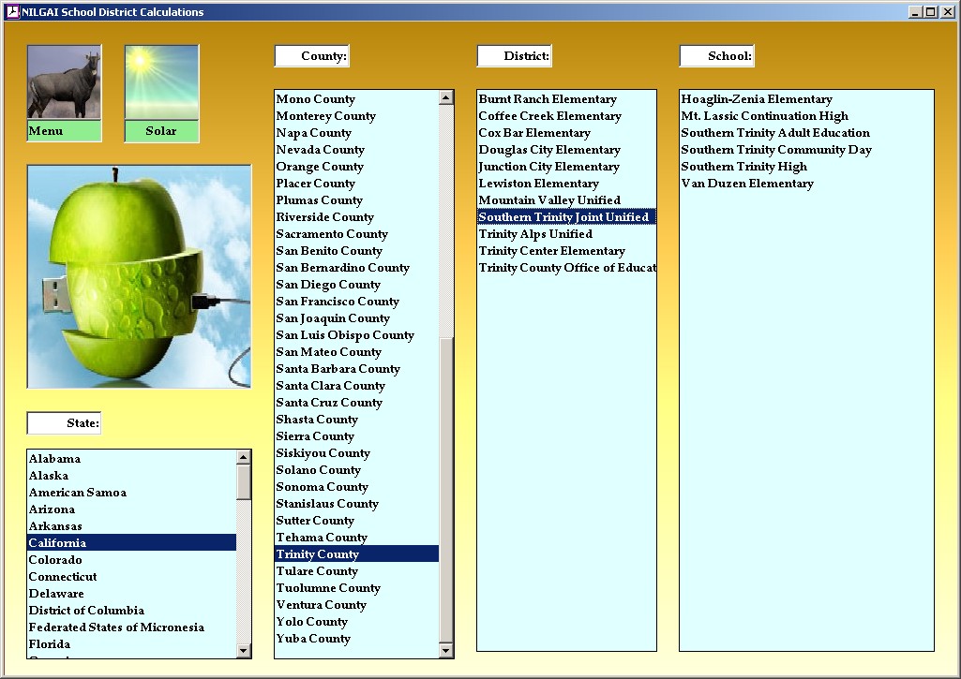Click the green apple USB image
961x679 pixels.
point(139,276)
